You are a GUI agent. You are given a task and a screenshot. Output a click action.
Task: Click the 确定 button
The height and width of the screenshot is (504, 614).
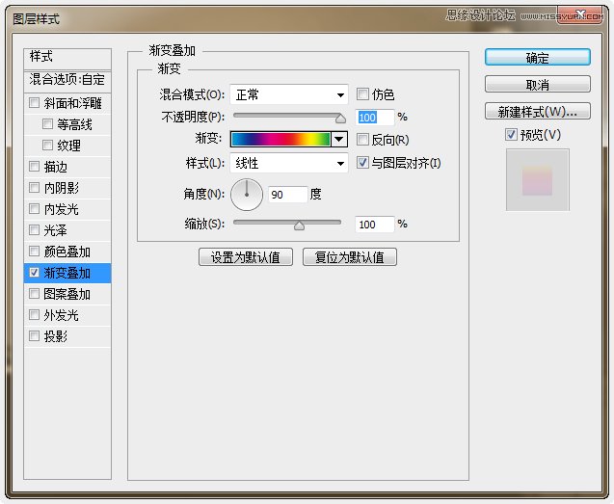pos(537,57)
